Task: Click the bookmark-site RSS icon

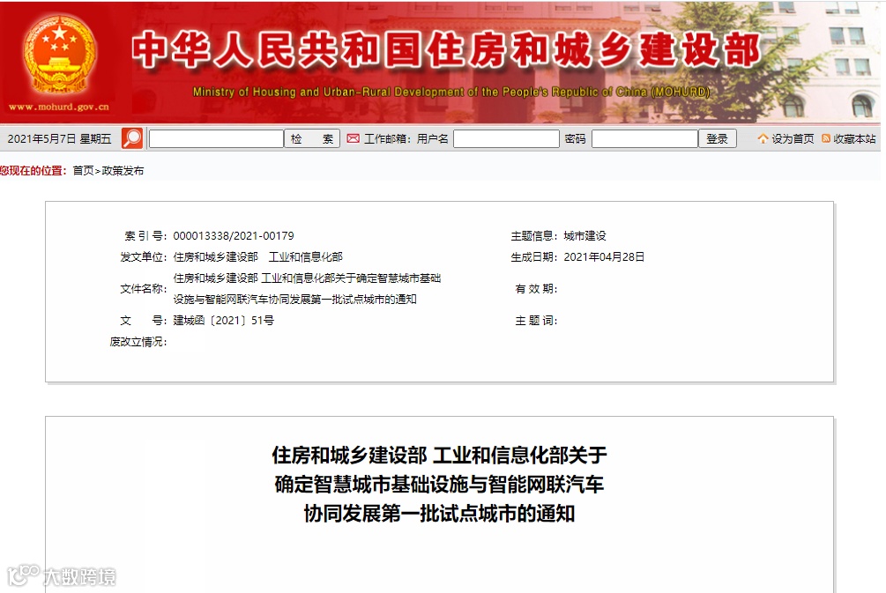Action: 825,138
